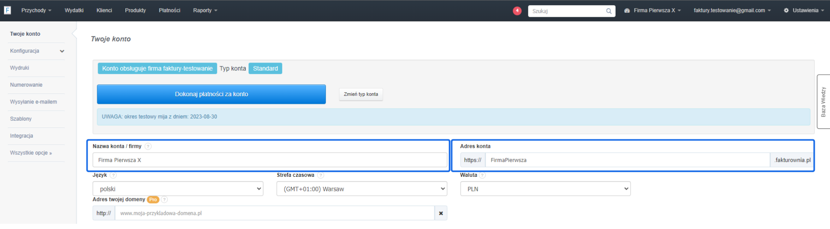Open the Strefa czasowa Warsaw dropdown
The width and height of the screenshot is (830, 229).
click(x=361, y=189)
